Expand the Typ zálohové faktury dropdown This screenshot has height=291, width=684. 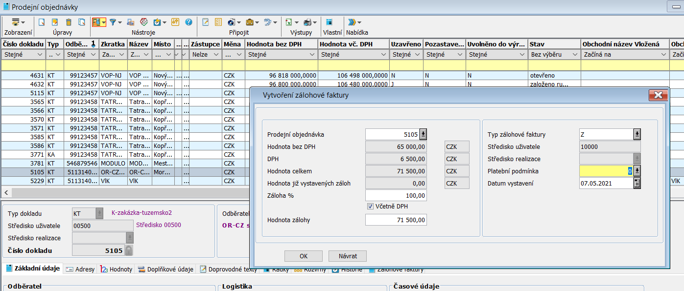click(x=637, y=134)
